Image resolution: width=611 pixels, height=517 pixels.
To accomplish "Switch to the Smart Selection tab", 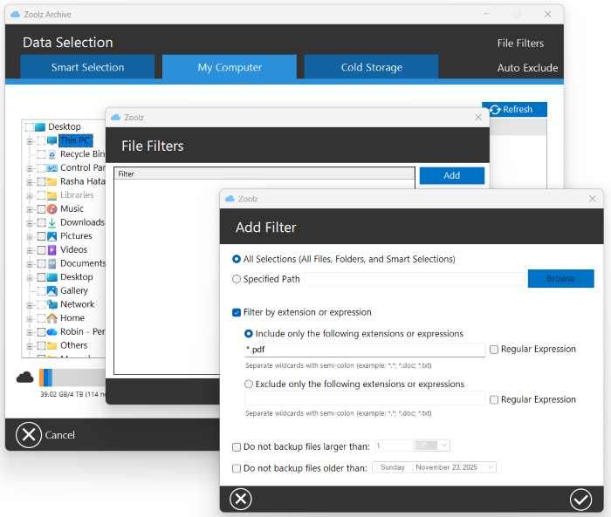I will point(87,67).
